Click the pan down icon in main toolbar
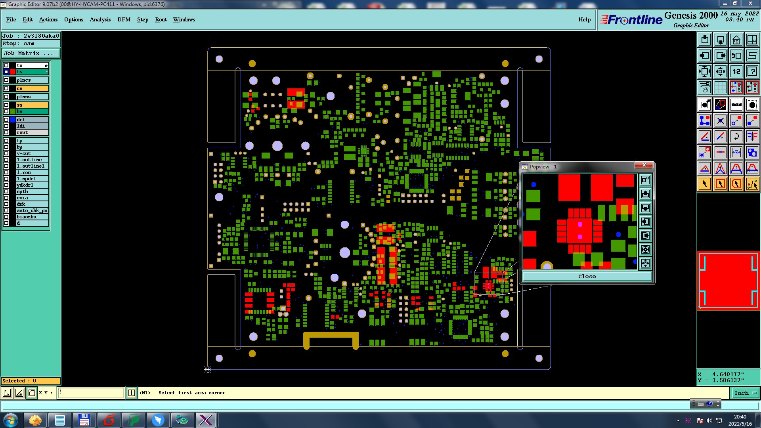This screenshot has height=428, width=761. (x=721, y=40)
